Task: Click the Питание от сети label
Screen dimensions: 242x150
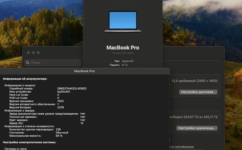Action: pos(16,148)
